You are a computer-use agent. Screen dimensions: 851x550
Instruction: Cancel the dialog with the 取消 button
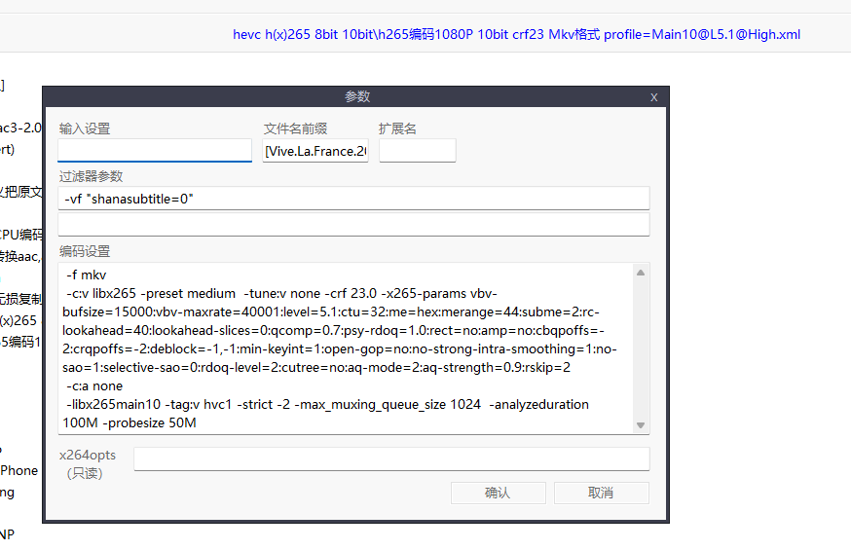tap(602, 493)
